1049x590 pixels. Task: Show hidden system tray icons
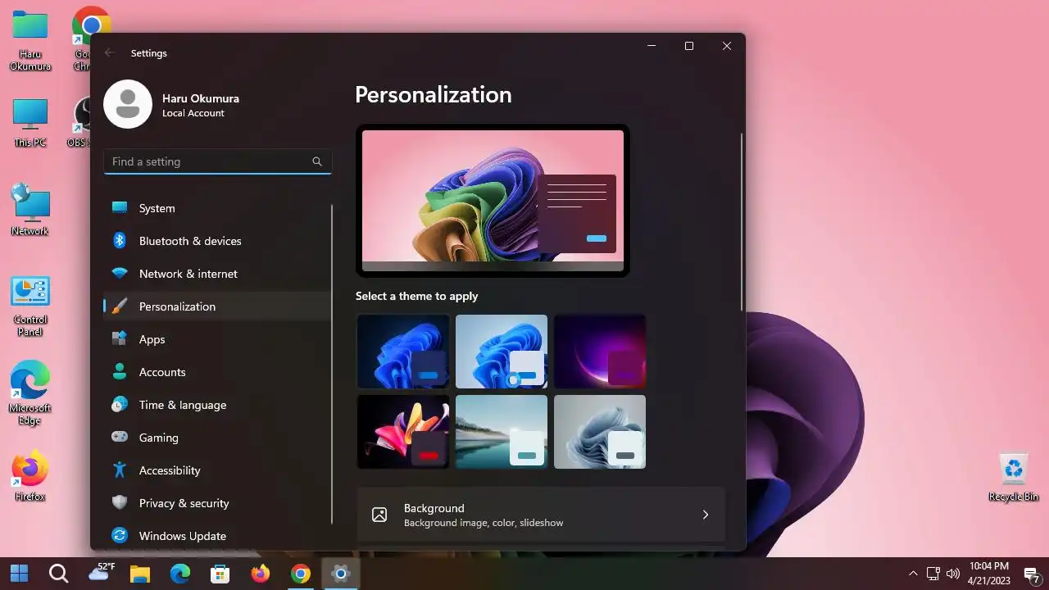tap(913, 574)
